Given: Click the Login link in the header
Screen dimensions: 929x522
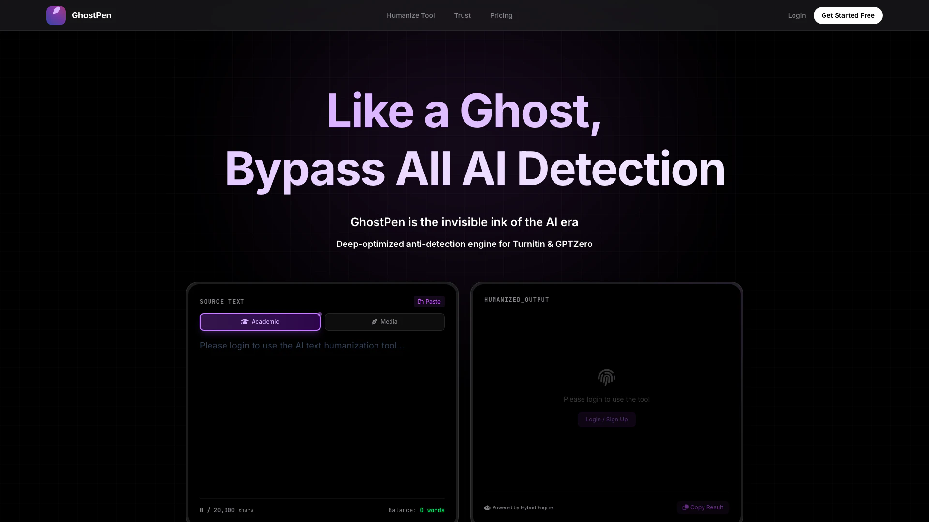Looking at the screenshot, I should point(796,15).
